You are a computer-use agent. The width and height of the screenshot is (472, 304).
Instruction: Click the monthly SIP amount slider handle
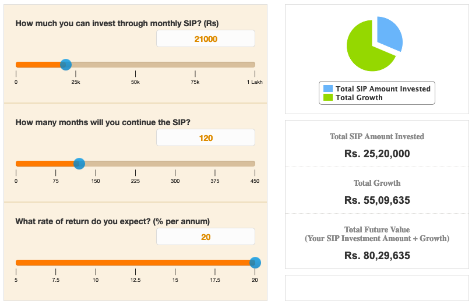66,65
